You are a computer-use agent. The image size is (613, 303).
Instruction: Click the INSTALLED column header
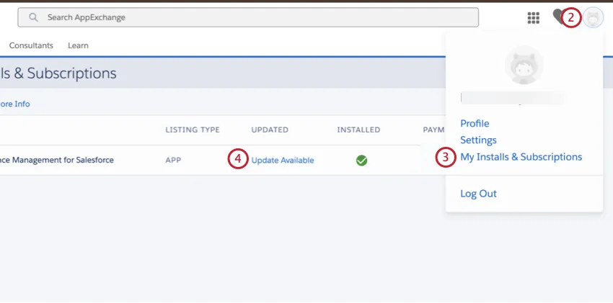358,130
